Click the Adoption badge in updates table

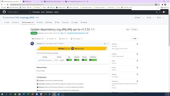(x=77, y=60)
